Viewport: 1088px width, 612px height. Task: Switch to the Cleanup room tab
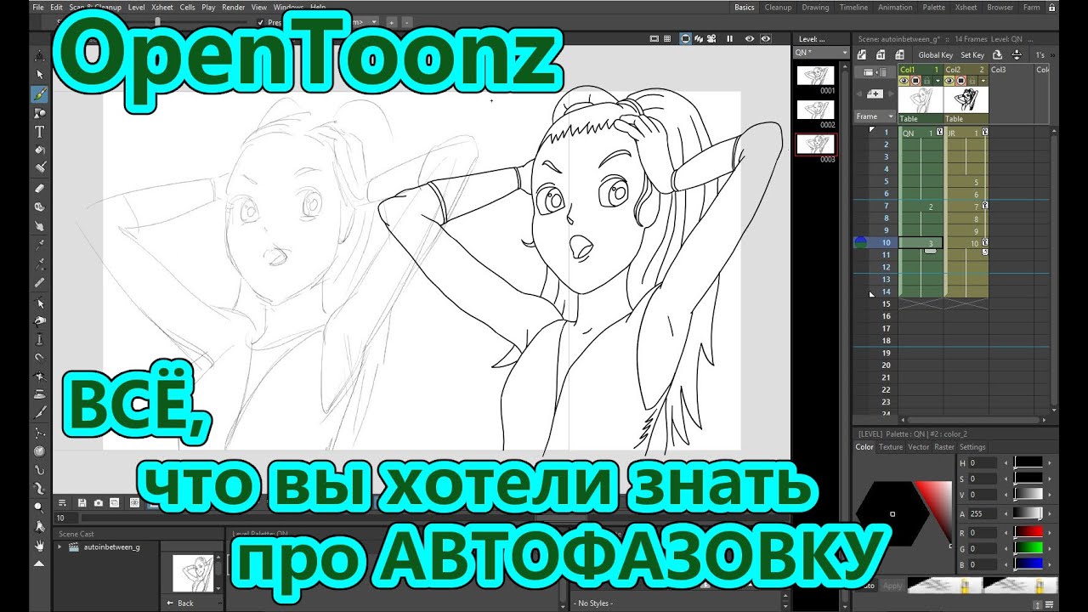click(x=778, y=8)
